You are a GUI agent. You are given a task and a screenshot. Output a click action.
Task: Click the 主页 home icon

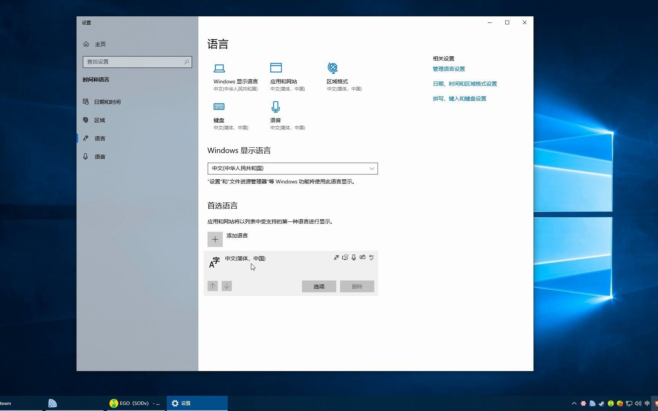click(86, 44)
